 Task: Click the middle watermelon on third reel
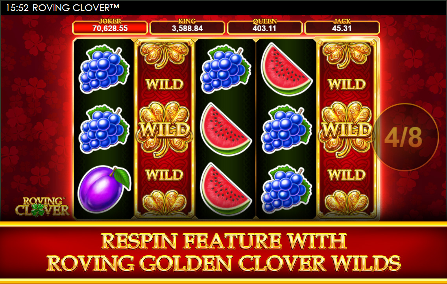(x=225, y=129)
